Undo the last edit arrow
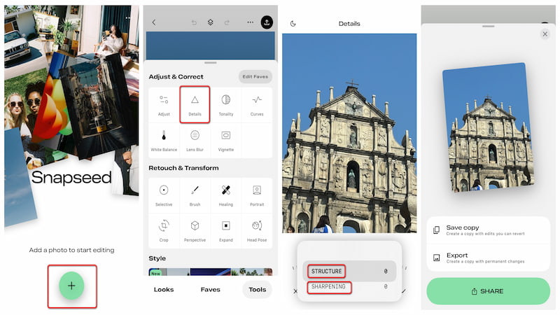560x315 pixels. [194, 22]
